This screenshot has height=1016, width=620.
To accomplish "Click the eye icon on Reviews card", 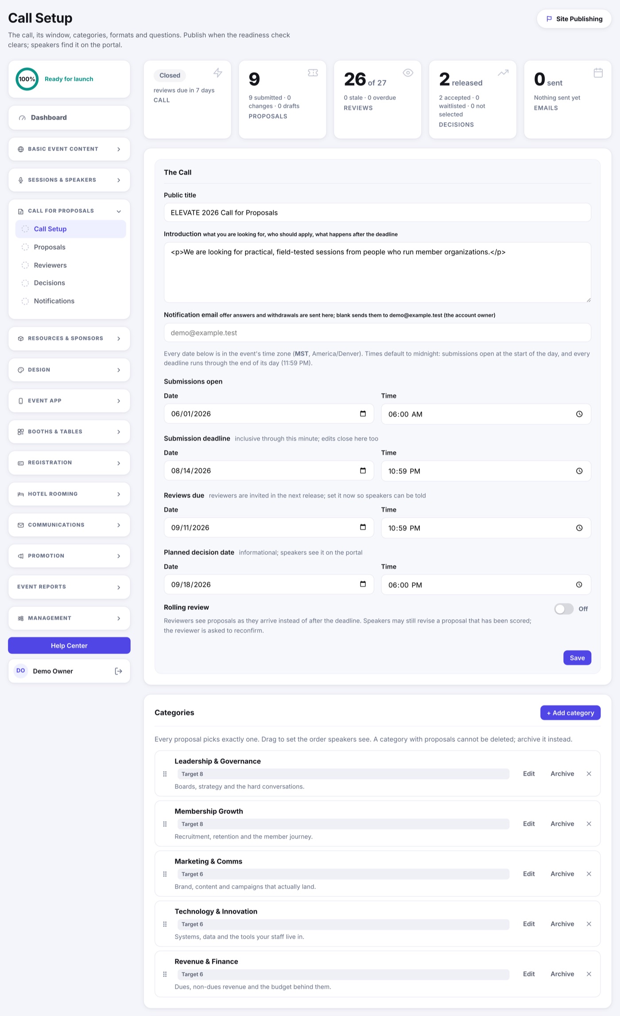I will (x=408, y=73).
